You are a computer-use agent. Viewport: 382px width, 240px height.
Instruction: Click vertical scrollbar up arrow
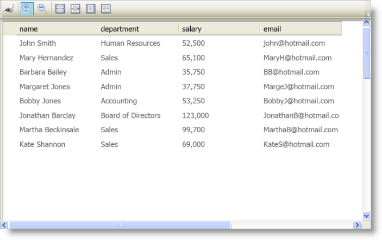tap(366, 22)
